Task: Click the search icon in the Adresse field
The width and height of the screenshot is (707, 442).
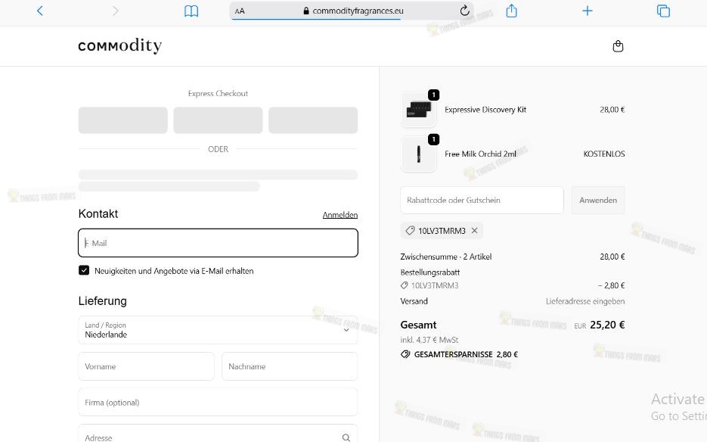Action: (x=346, y=437)
